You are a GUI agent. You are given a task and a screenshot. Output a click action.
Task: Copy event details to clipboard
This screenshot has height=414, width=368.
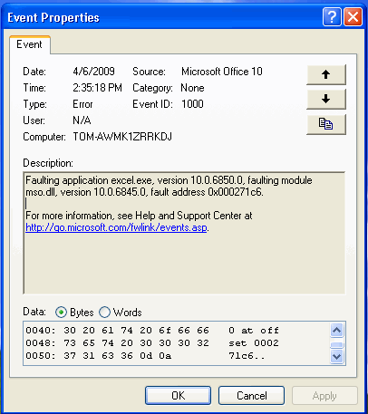[x=326, y=124]
